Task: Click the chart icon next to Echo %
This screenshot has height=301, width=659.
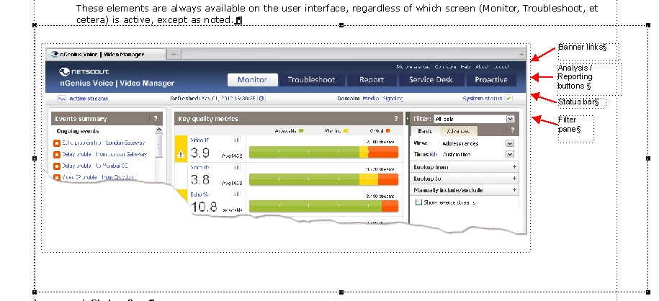Action: click(237, 194)
